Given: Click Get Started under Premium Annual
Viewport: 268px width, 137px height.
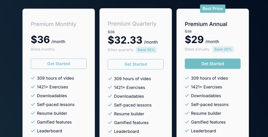Looking at the screenshot, I should (x=213, y=64).
